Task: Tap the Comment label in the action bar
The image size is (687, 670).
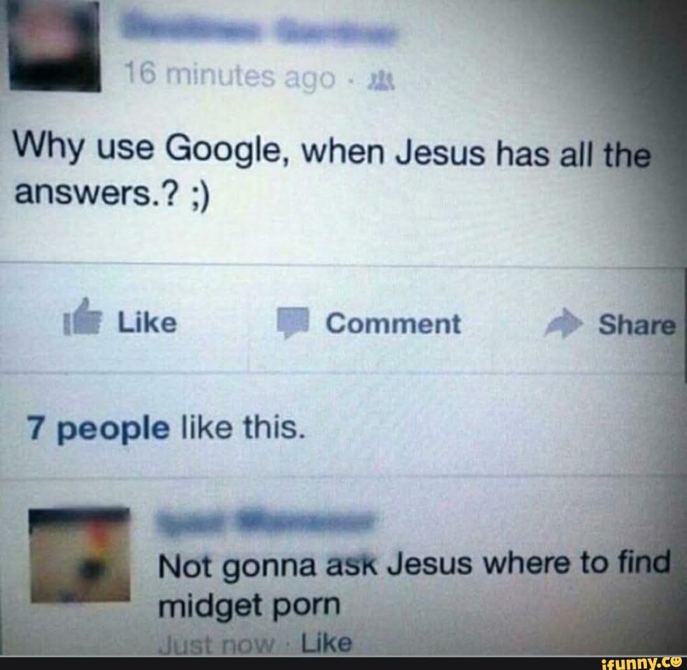Action: (x=393, y=324)
